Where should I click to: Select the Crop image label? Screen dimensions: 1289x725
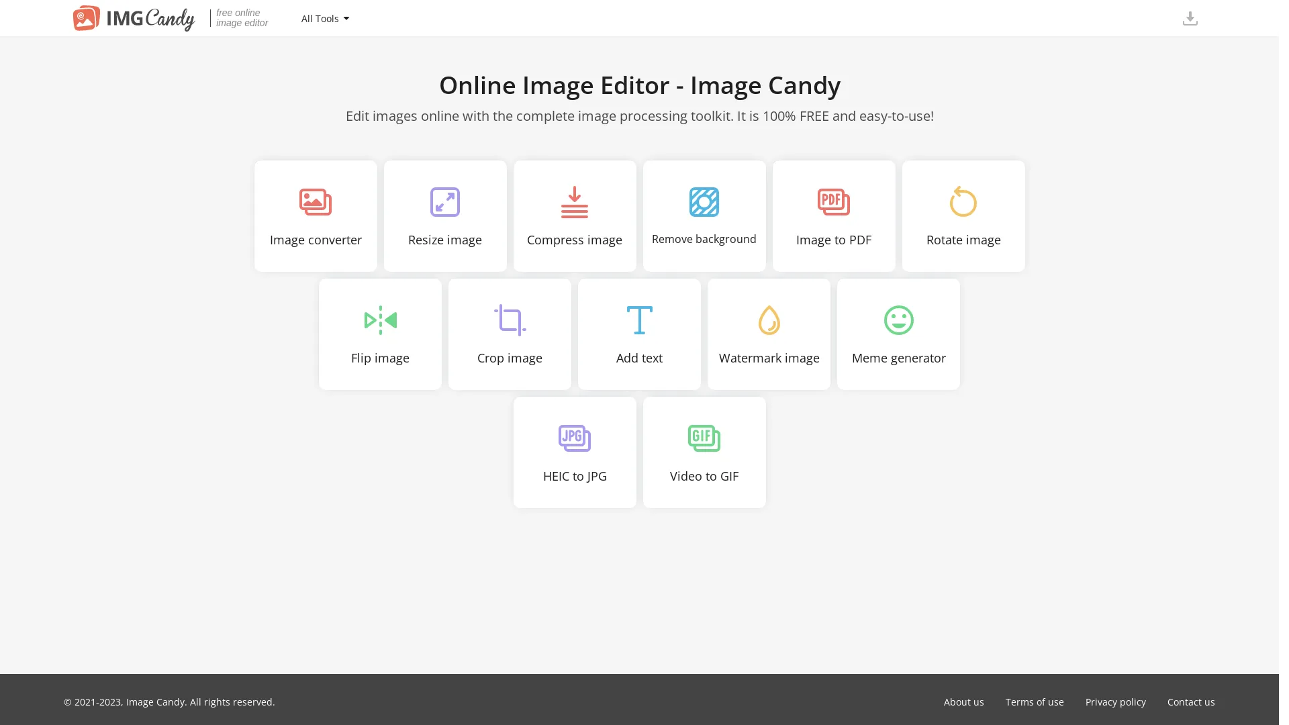[510, 358]
